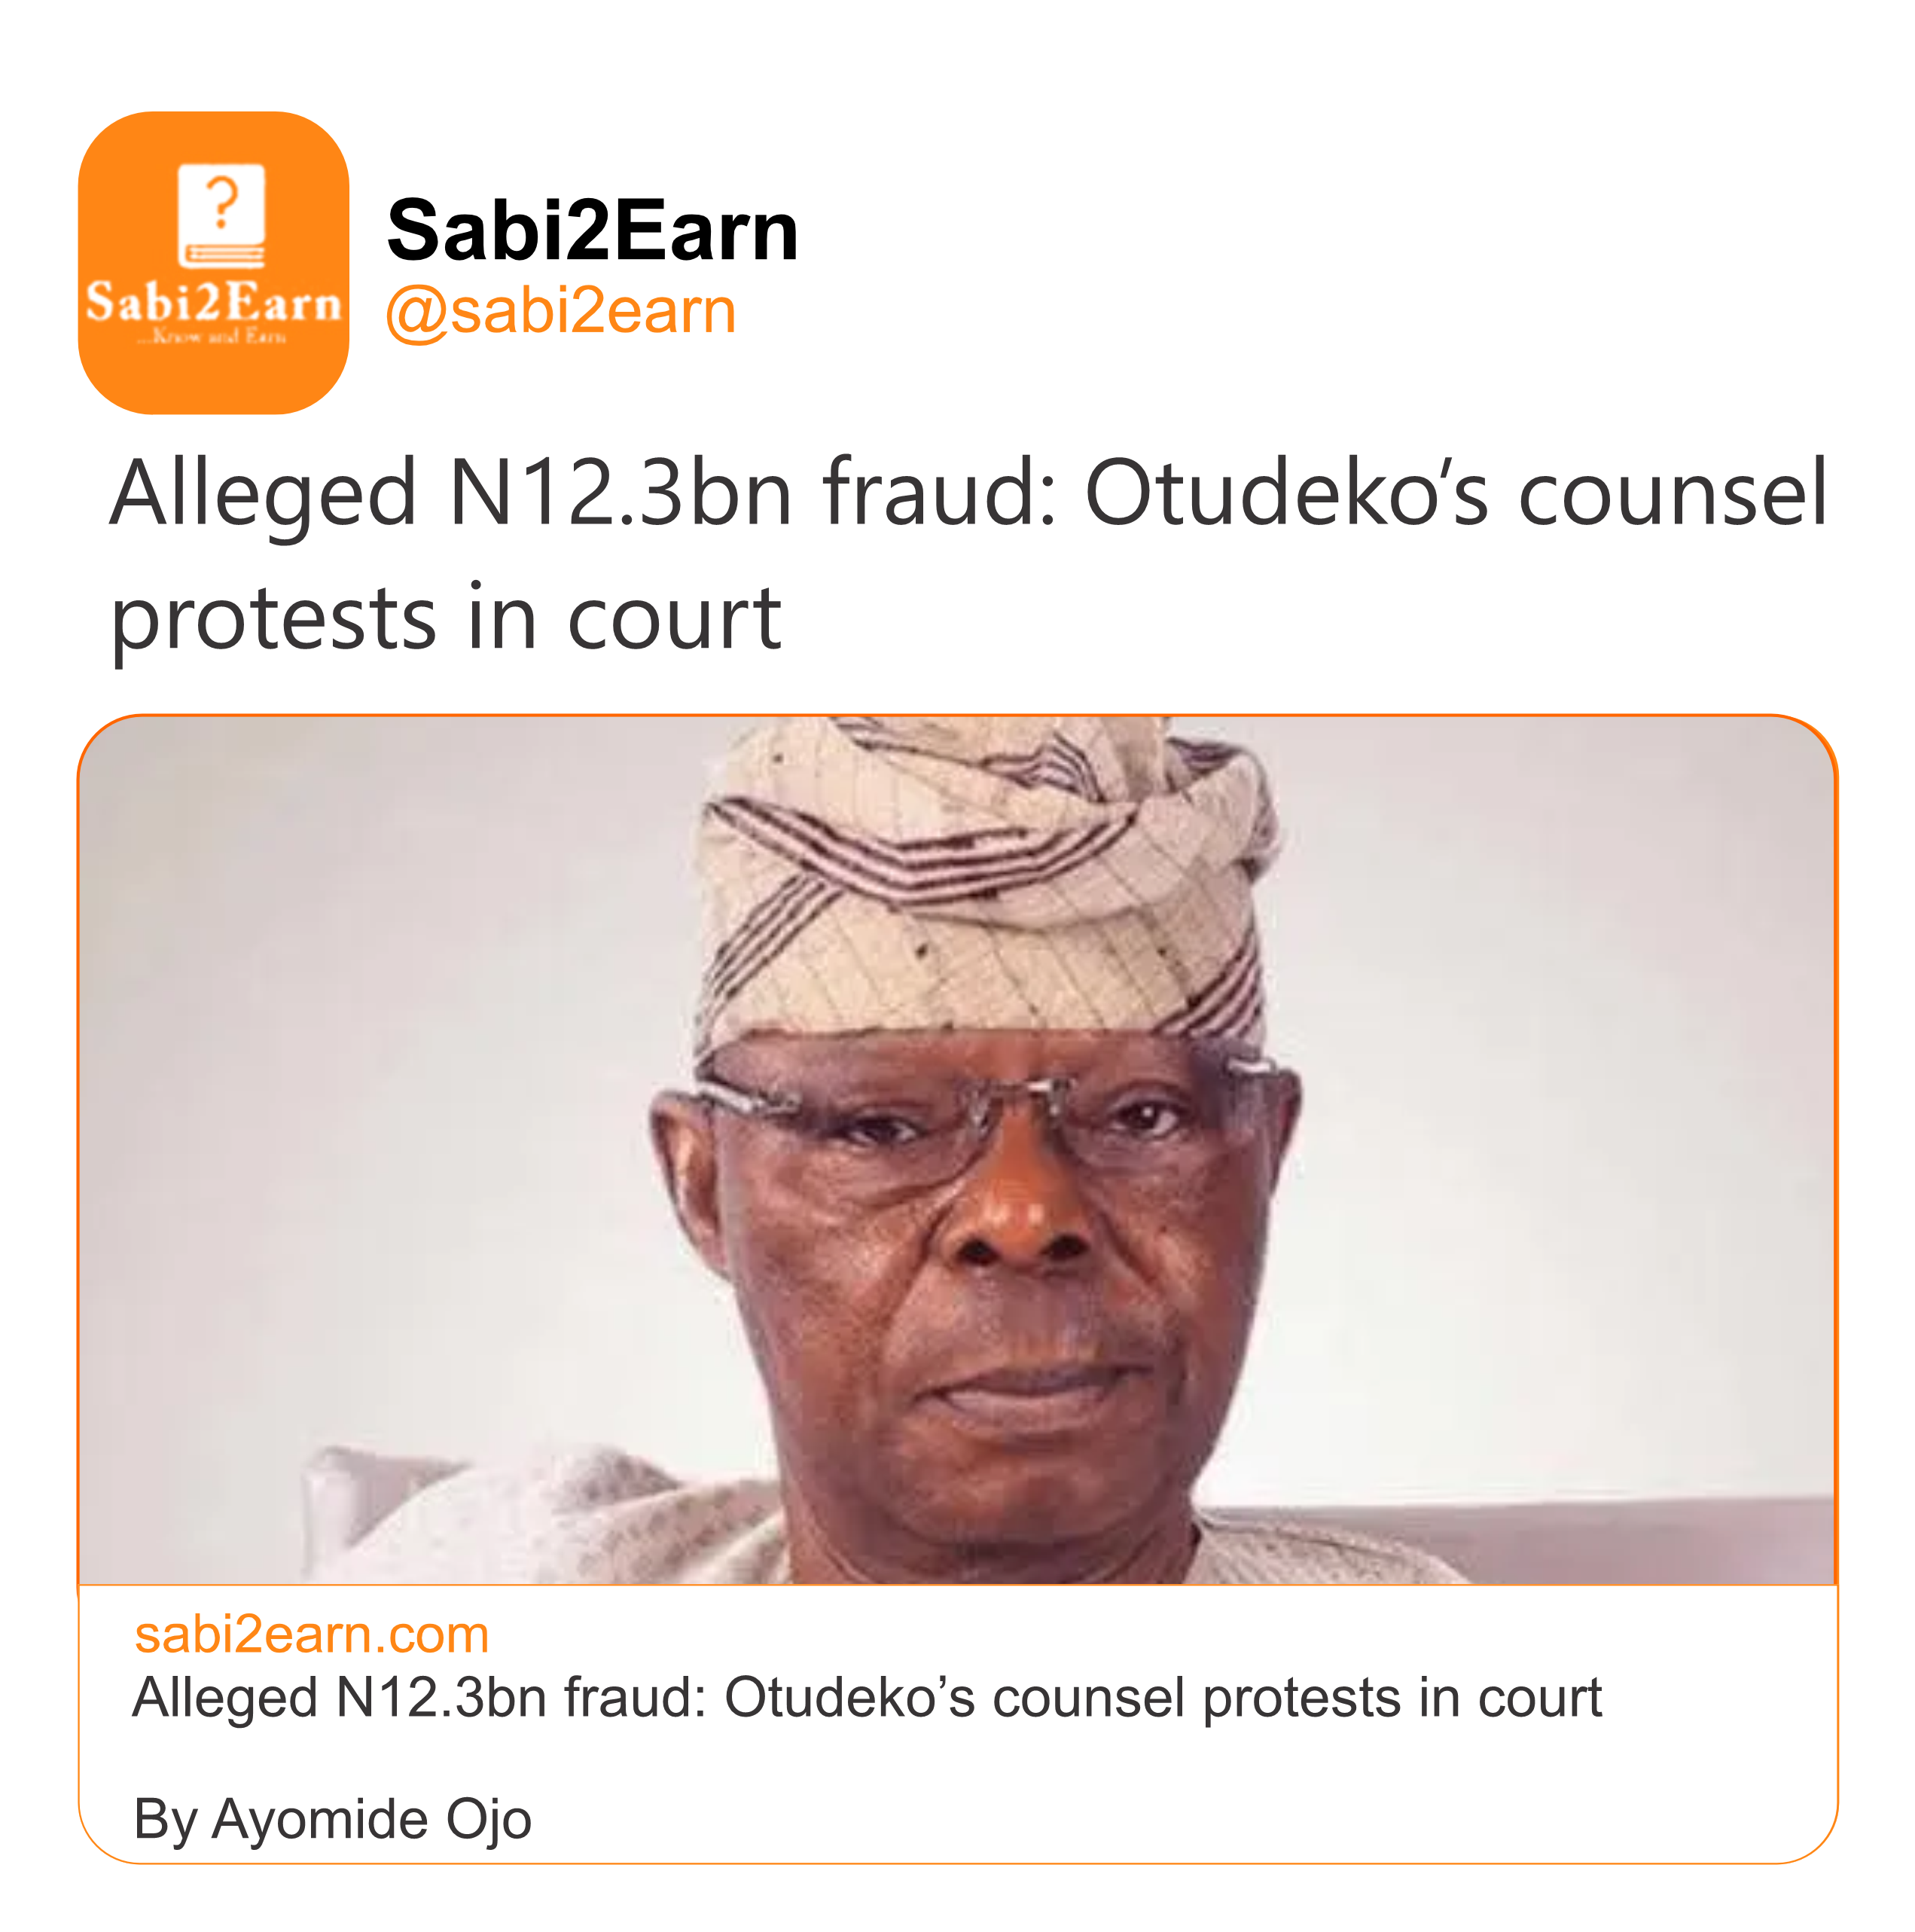Click the word 'By' in the byline
This screenshot has height=1932, width=1915.
(x=165, y=1819)
